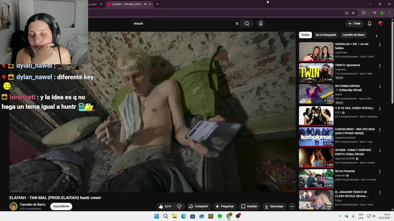Open 'LUXHOLONSO - UNA VEZ MAS' title
The width and height of the screenshot is (394, 221).
355,131
